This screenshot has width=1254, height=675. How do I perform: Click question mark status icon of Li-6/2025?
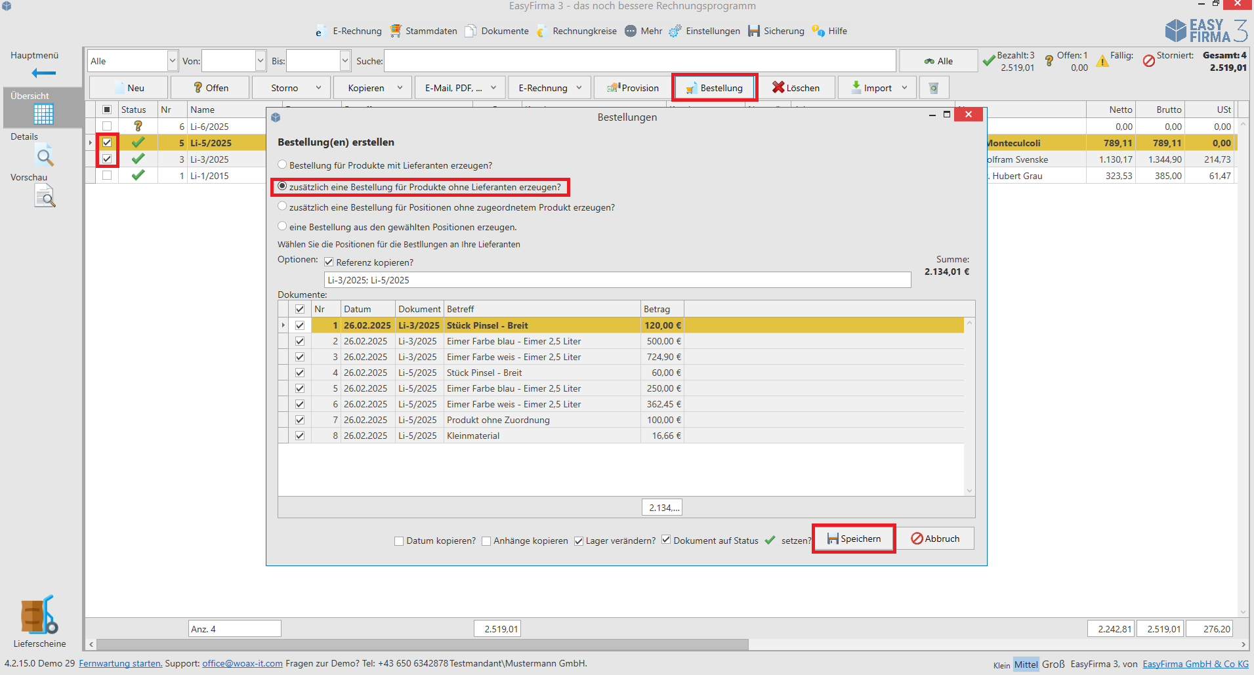click(138, 126)
